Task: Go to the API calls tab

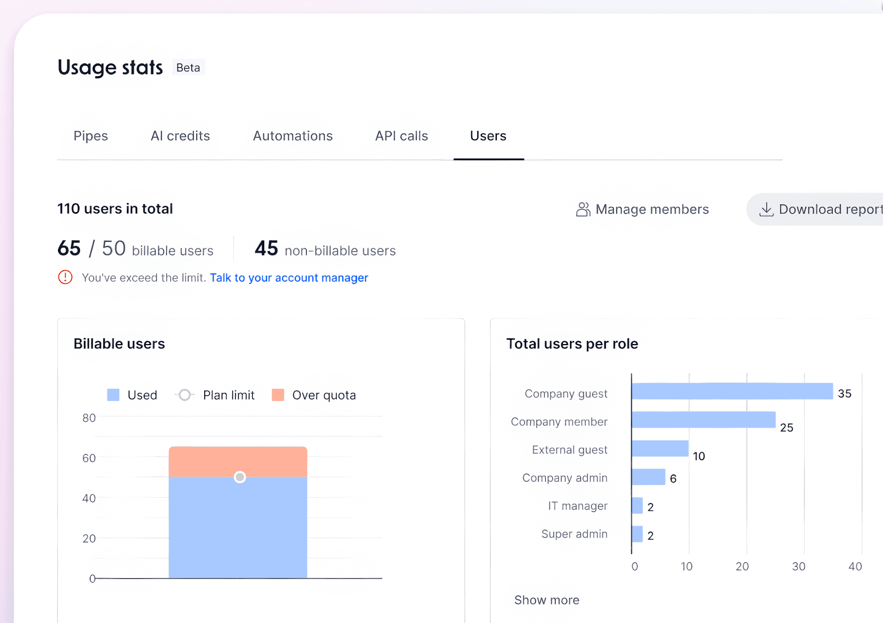Action: (x=402, y=136)
